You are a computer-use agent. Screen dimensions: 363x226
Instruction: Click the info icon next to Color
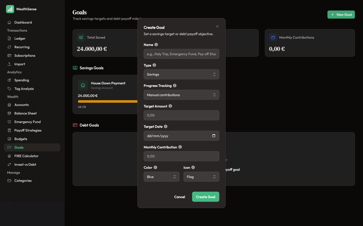tap(156, 167)
